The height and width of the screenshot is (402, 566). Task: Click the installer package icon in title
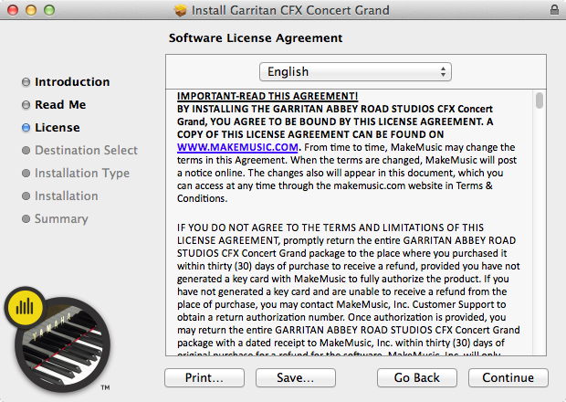180,10
